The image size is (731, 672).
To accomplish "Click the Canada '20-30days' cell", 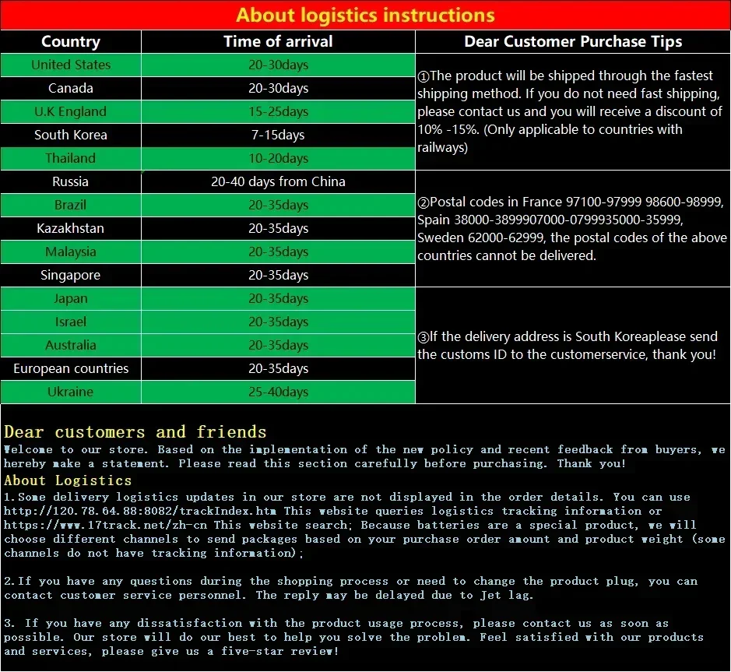I will [279, 88].
